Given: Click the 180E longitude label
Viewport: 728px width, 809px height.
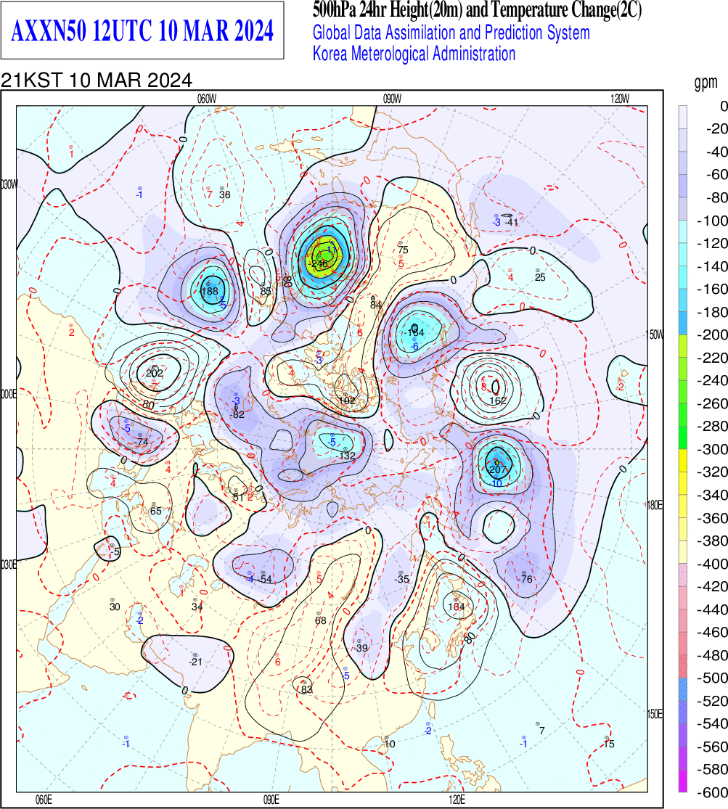Looking at the screenshot, I should (x=655, y=505).
